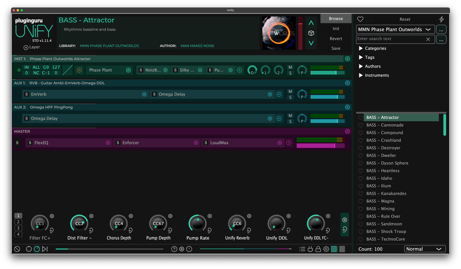461x269 pixels.
Task: Mute the AUX 1 layer
Action: (x=290, y=92)
